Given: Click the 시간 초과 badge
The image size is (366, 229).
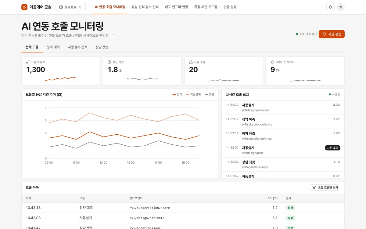Looking at the screenshot, I should (332, 148).
